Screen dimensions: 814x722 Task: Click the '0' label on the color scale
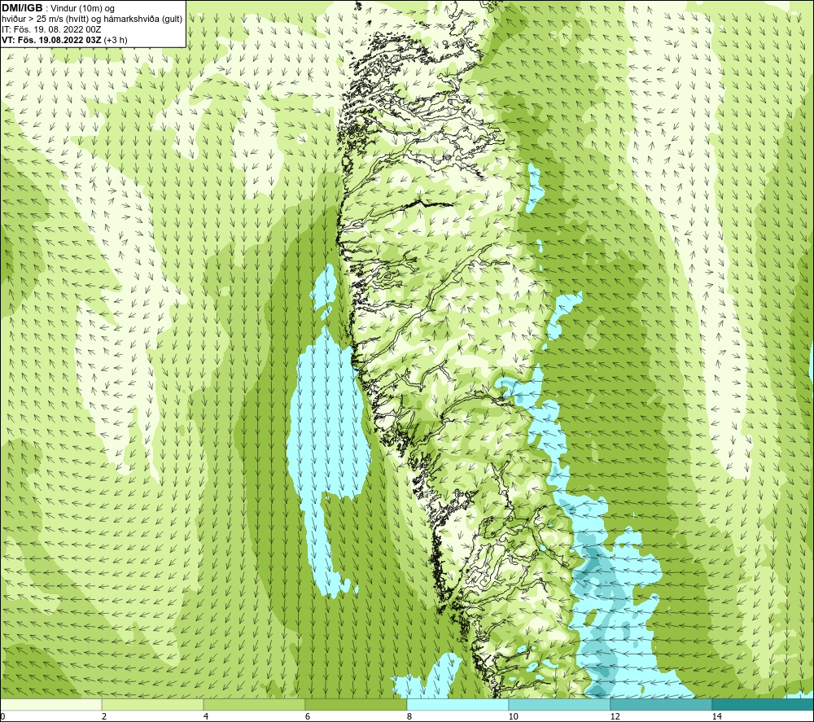click(2, 716)
